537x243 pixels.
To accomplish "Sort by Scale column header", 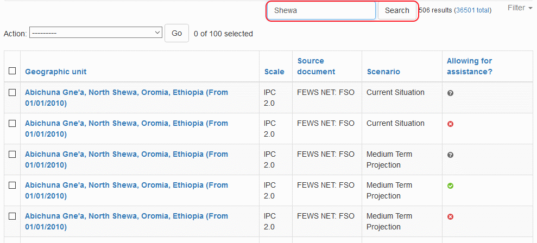I will point(274,72).
